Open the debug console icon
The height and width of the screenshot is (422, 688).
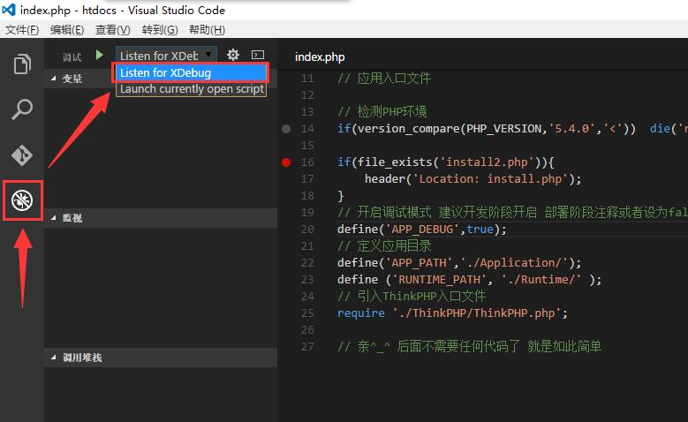258,55
